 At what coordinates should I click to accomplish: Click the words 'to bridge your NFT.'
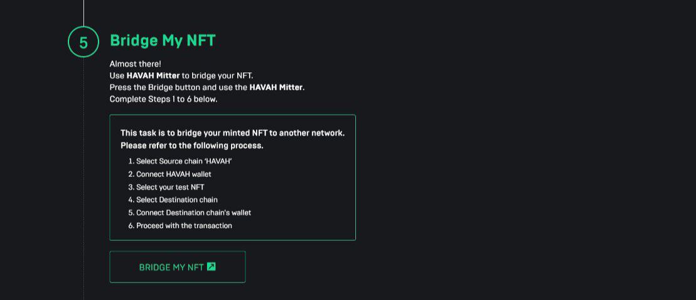pos(217,75)
